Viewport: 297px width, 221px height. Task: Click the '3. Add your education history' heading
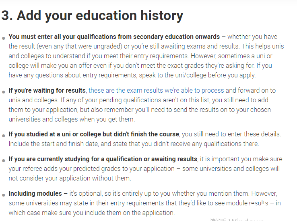(92, 16)
